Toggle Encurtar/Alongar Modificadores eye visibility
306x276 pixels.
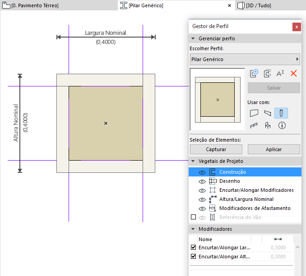202,190
